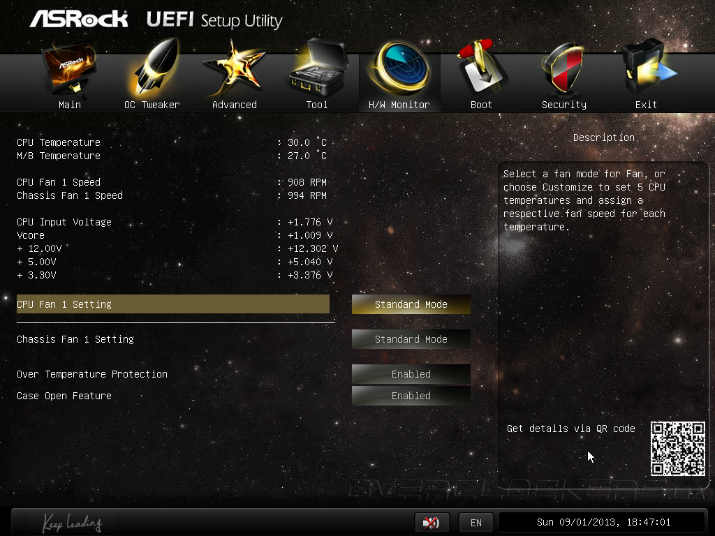
Task: Click the Vcore label
Action: [x=31, y=235]
